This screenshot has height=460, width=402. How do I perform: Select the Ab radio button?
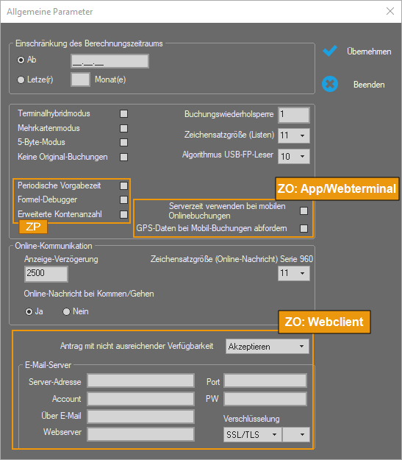21,60
